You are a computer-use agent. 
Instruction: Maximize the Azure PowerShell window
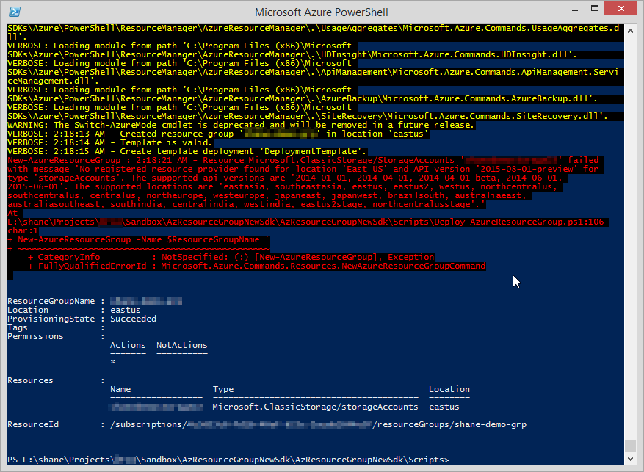[594, 9]
